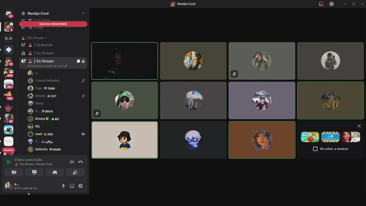Open chat for the active En Stream channel

78,61
